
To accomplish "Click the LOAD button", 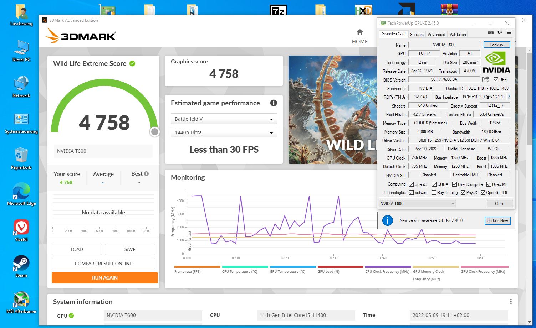I will coord(77,249).
